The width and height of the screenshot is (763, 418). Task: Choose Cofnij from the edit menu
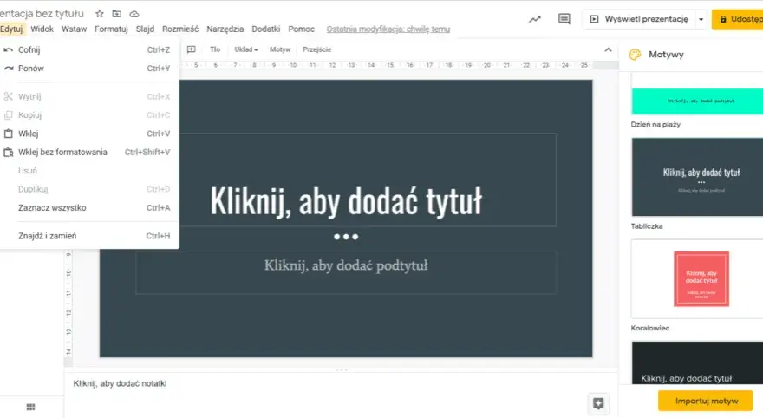(x=89, y=49)
